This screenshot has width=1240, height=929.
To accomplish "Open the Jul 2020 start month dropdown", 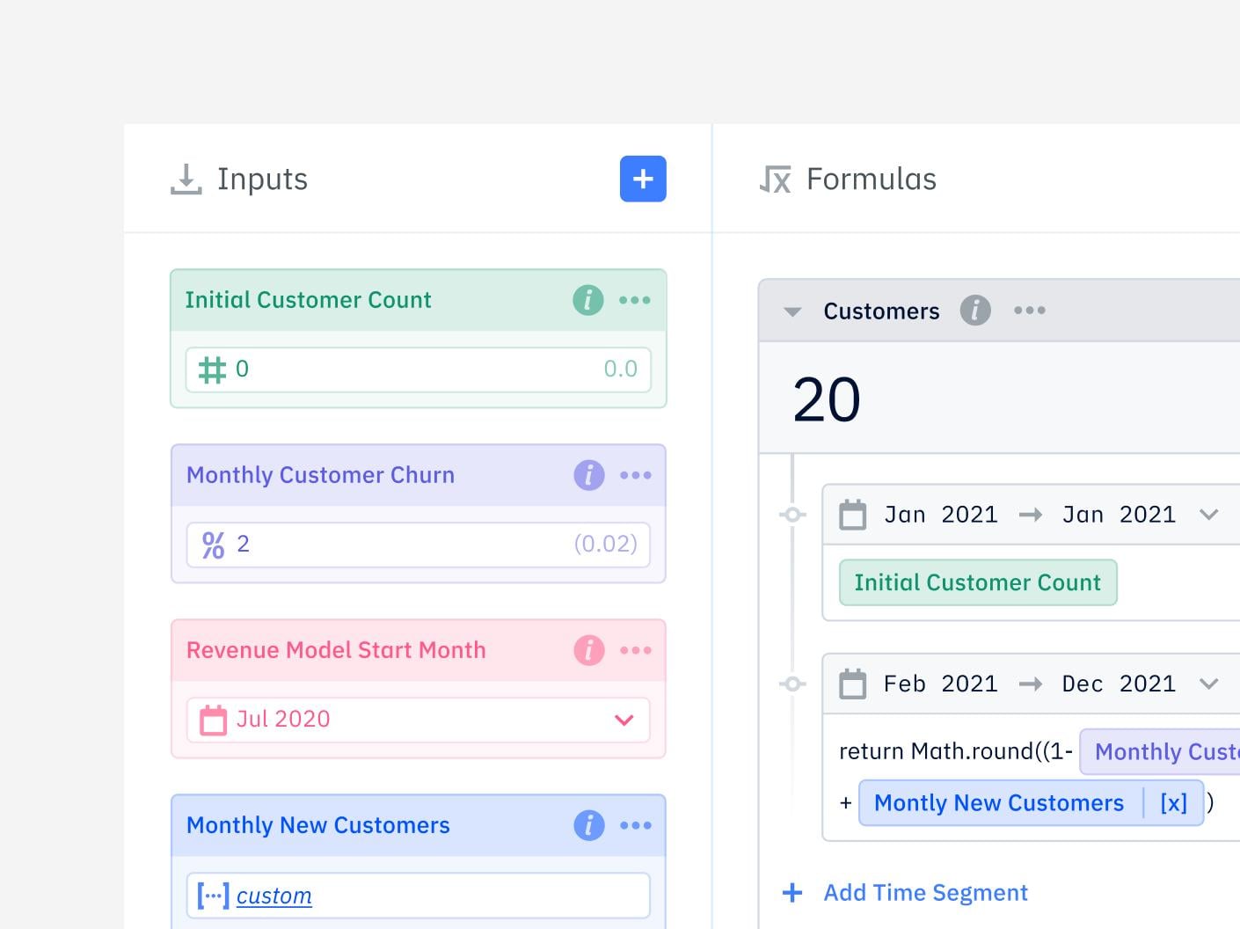I will (624, 720).
